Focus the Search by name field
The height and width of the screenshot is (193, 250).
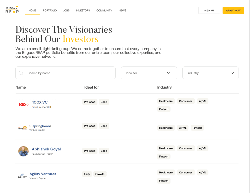coord(66,73)
